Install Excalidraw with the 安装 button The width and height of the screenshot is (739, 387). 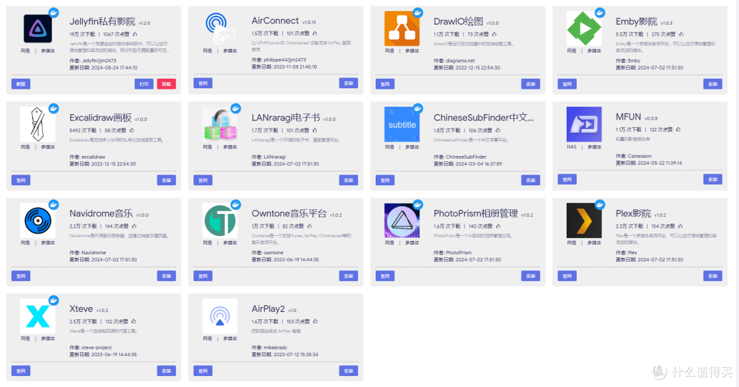coord(166,180)
